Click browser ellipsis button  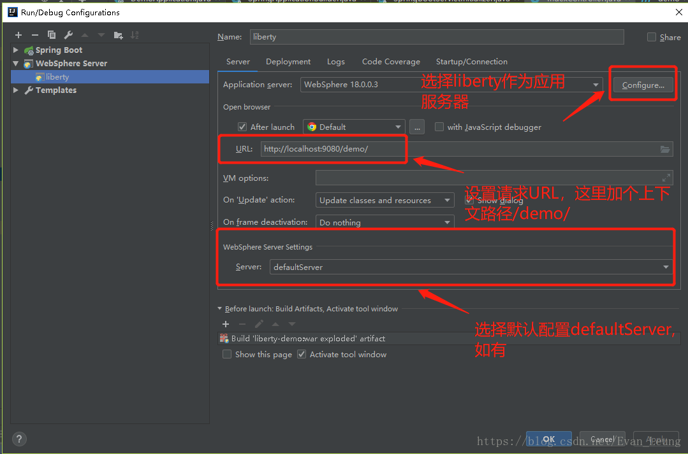[417, 127]
